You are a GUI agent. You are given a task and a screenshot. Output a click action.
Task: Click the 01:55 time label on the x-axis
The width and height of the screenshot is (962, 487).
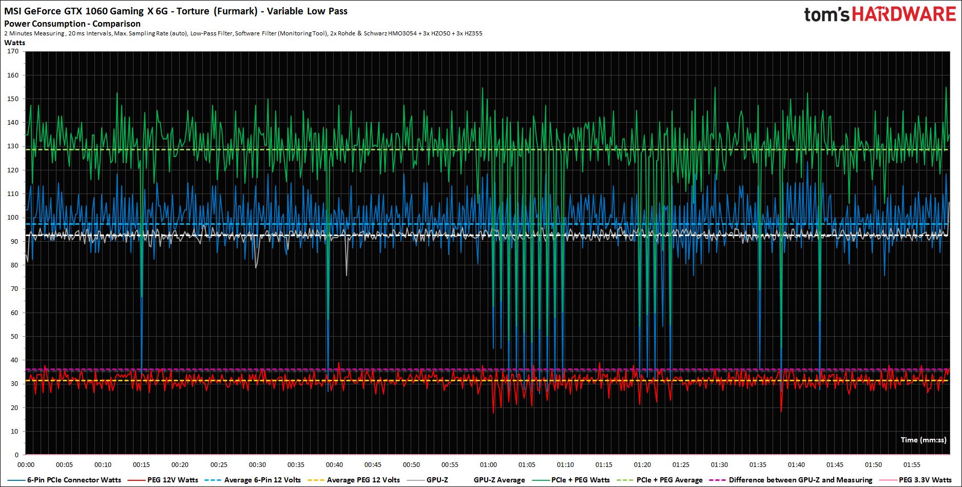[x=912, y=465]
